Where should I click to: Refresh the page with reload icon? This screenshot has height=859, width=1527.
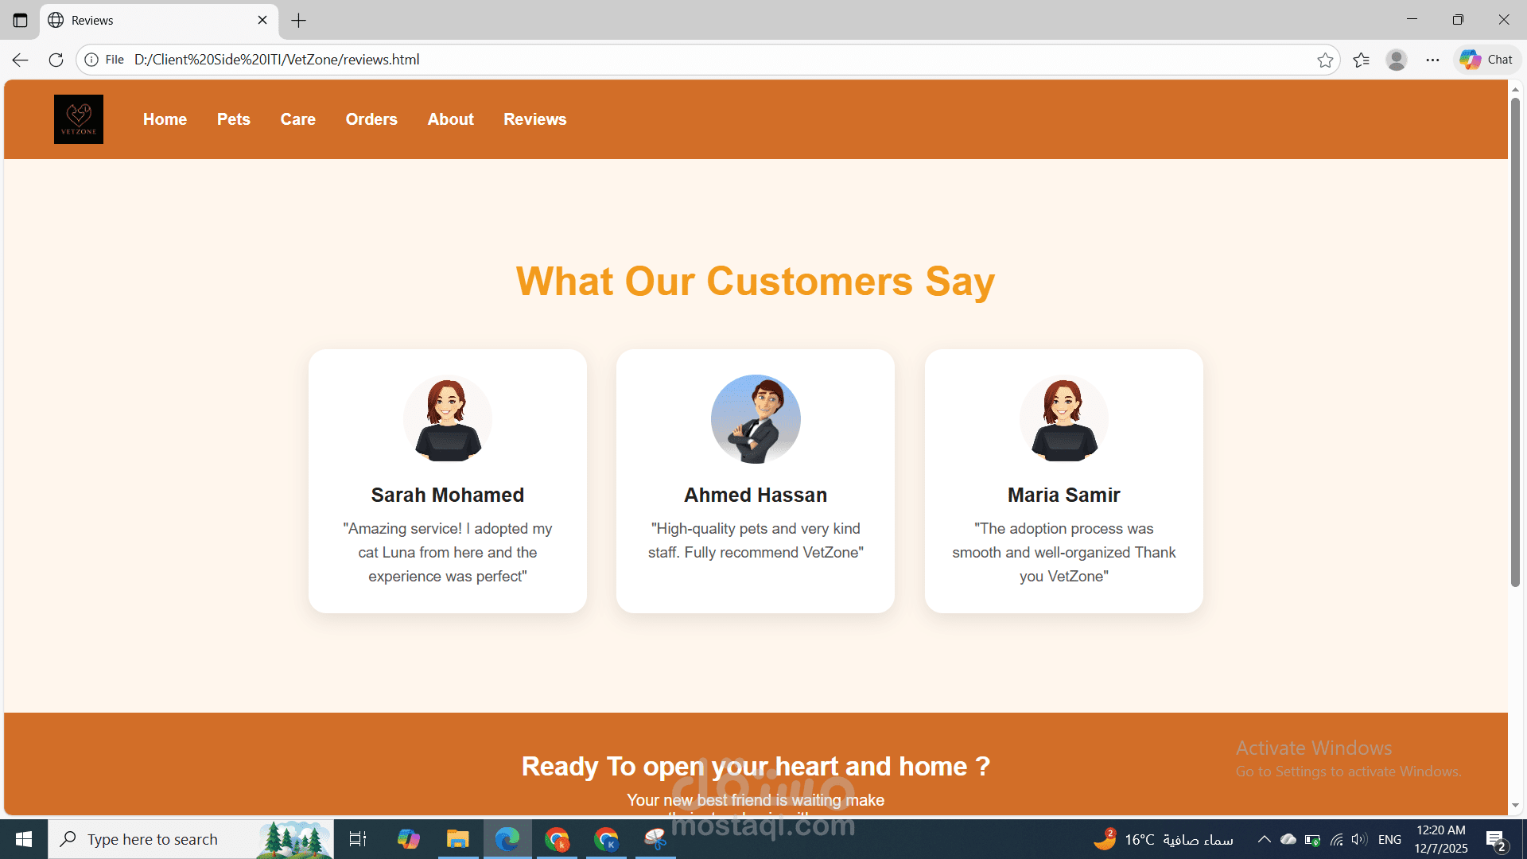point(56,60)
